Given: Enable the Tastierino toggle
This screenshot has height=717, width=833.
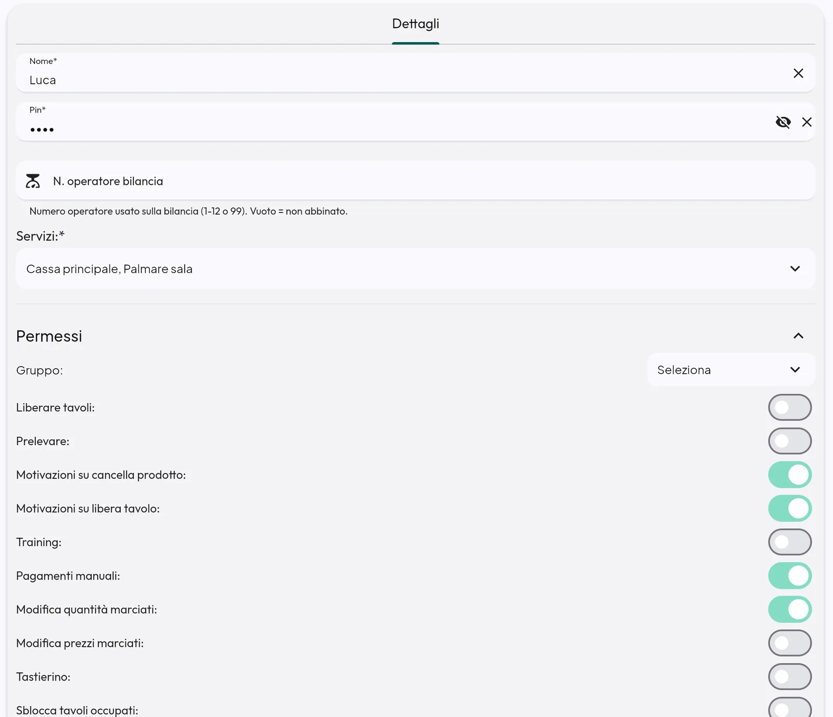Looking at the screenshot, I should click(790, 677).
